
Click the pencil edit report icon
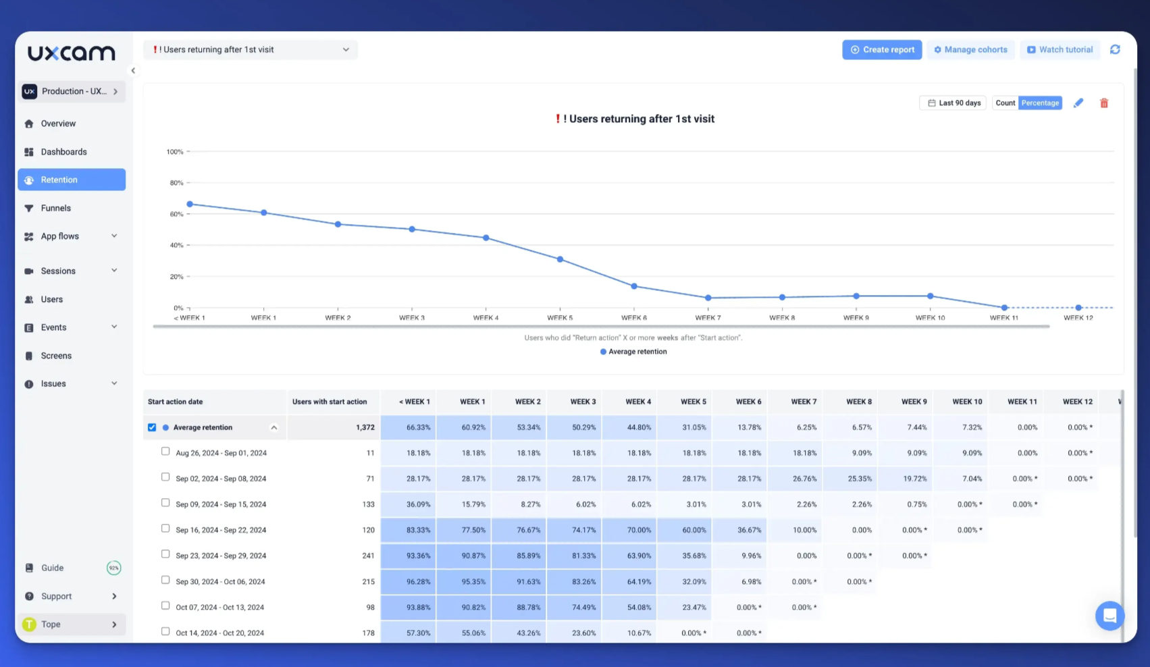[1078, 103]
